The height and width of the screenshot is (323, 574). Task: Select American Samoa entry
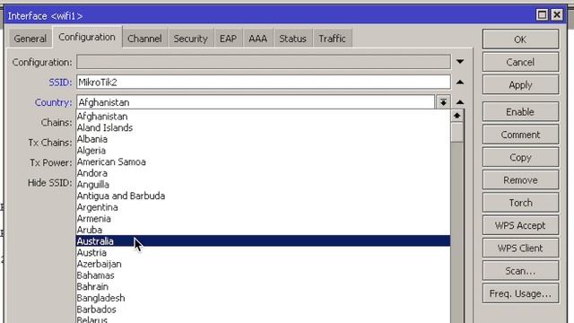263,161
